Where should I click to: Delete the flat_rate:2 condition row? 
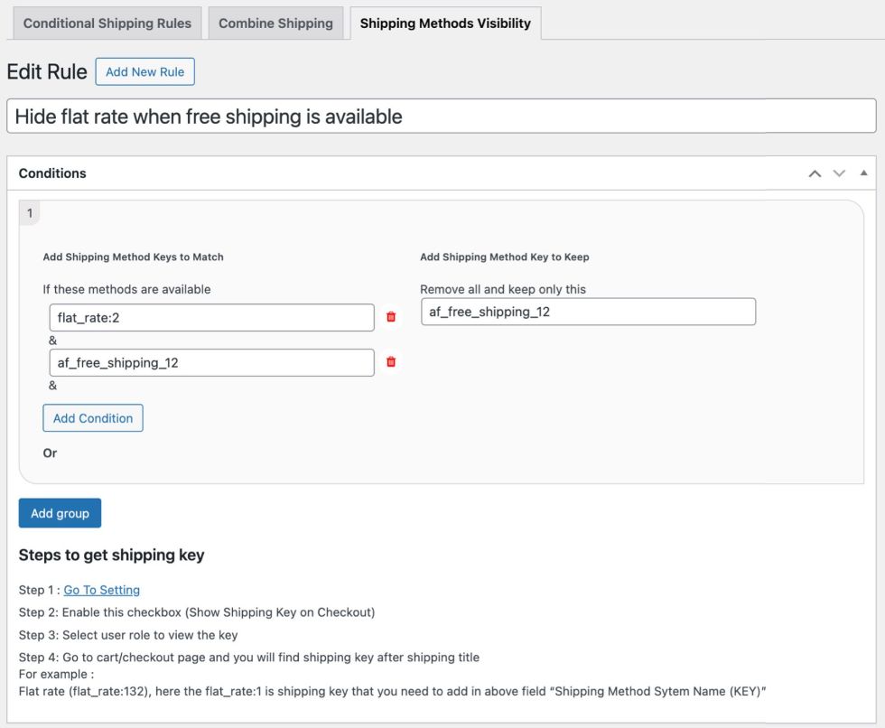point(391,317)
